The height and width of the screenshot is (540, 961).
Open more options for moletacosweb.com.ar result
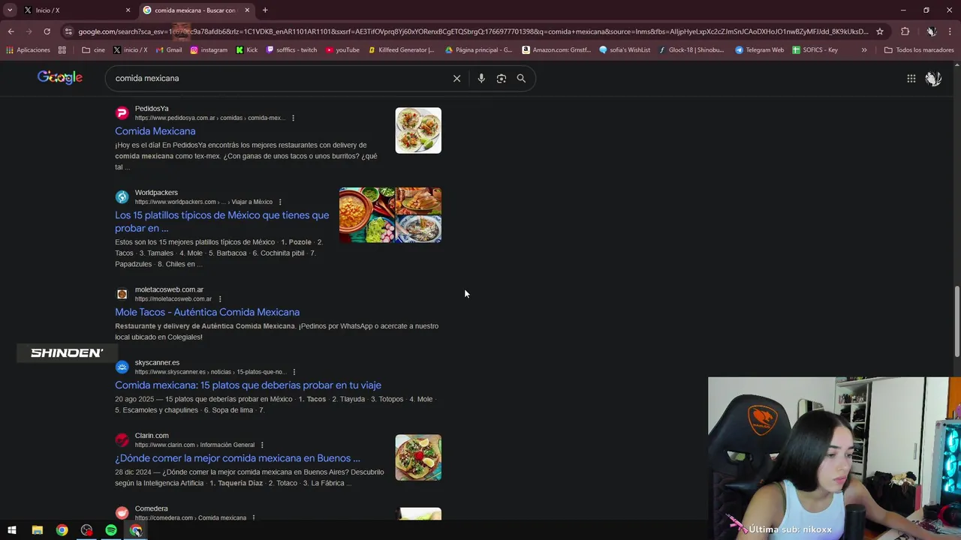click(x=220, y=299)
